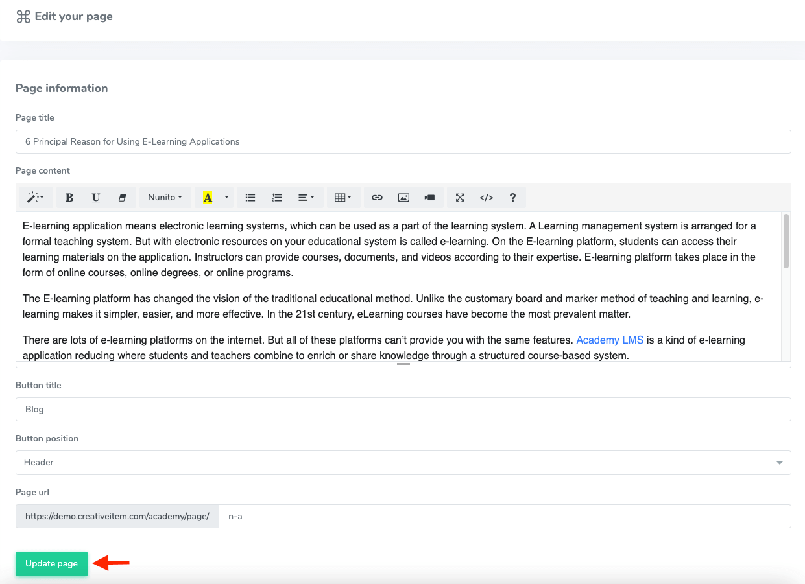Expand the text color options arrow
This screenshot has height=584, width=805.
tap(226, 198)
